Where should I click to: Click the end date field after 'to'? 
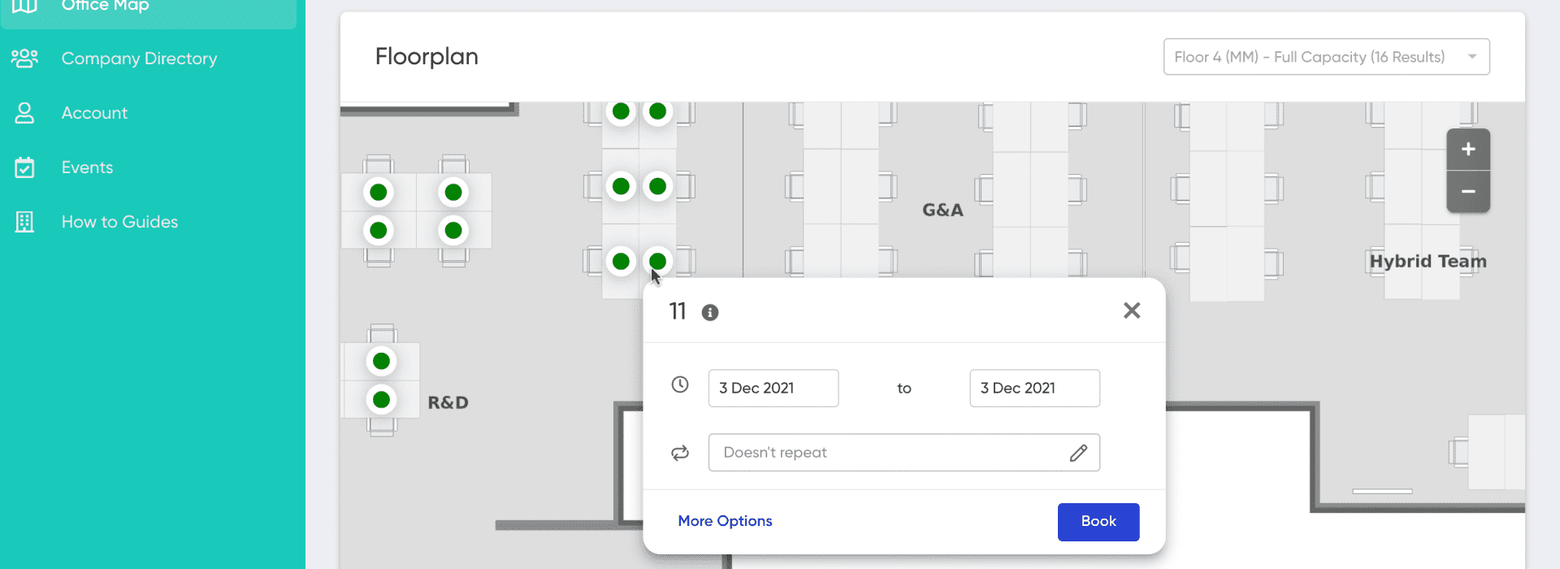click(1035, 389)
